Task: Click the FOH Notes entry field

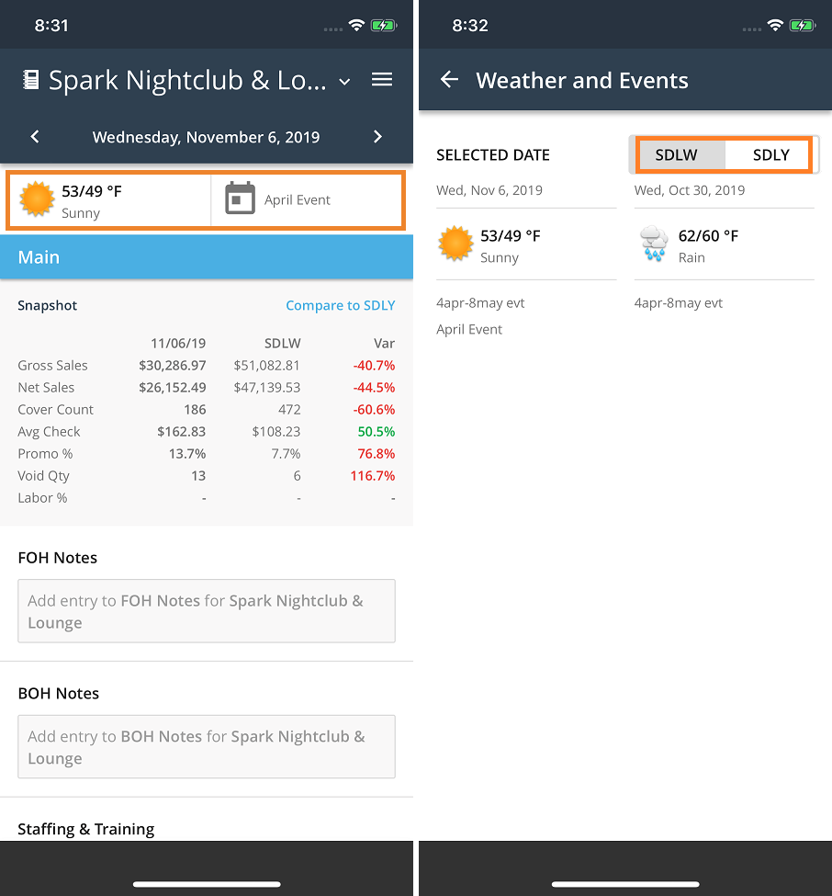Action: (207, 611)
